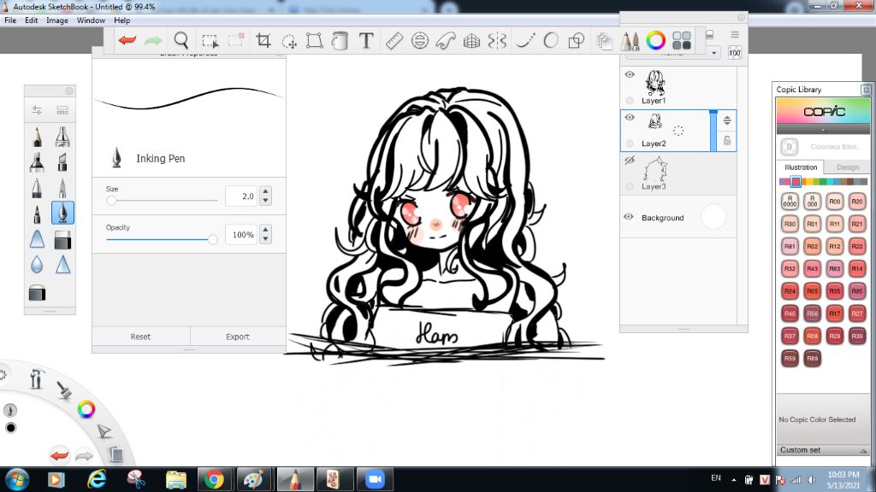Select the Layer1 thumbnail
Screen dimensions: 876x492
(x=654, y=83)
